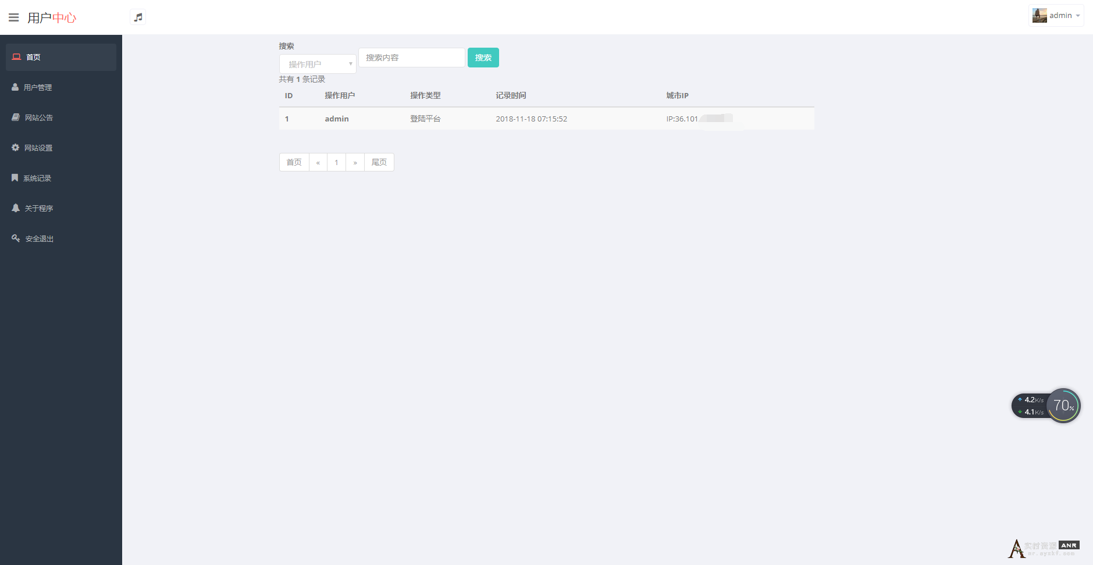This screenshot has height=565, width=1093.
Task: Select 安全退出 to log out
Action: (61, 238)
